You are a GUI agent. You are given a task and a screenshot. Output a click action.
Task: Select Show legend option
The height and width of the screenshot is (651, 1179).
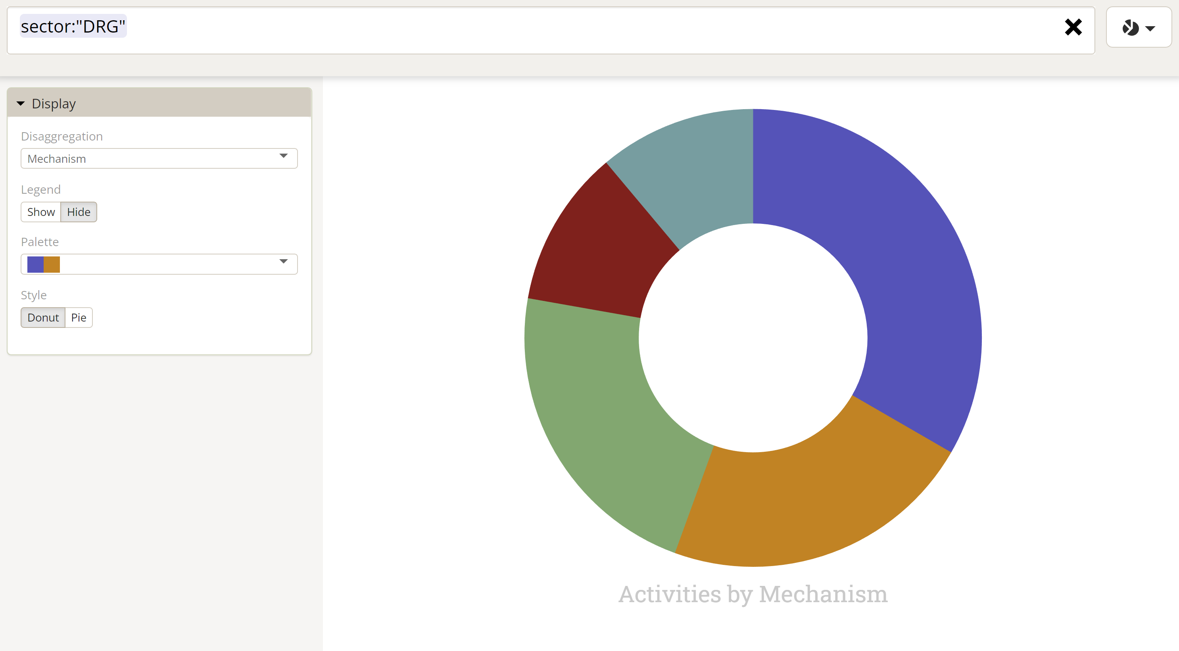[x=41, y=212]
